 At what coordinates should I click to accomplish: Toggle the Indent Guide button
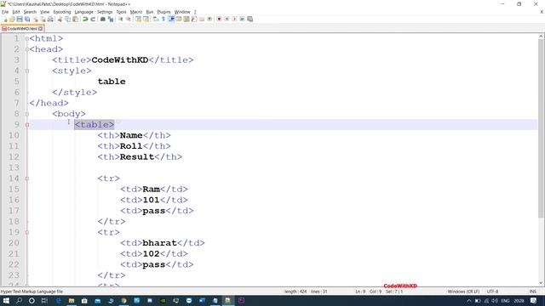point(171,19)
